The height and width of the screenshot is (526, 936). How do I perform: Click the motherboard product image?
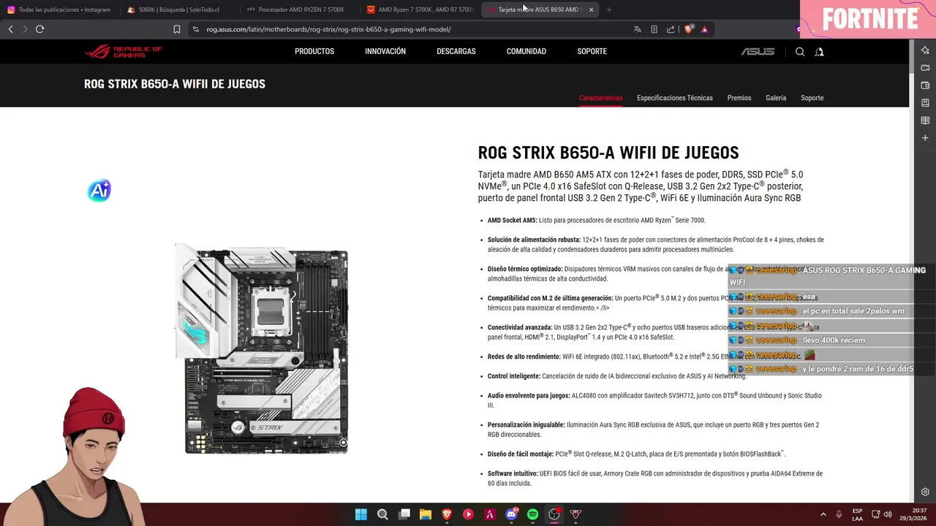click(x=262, y=348)
